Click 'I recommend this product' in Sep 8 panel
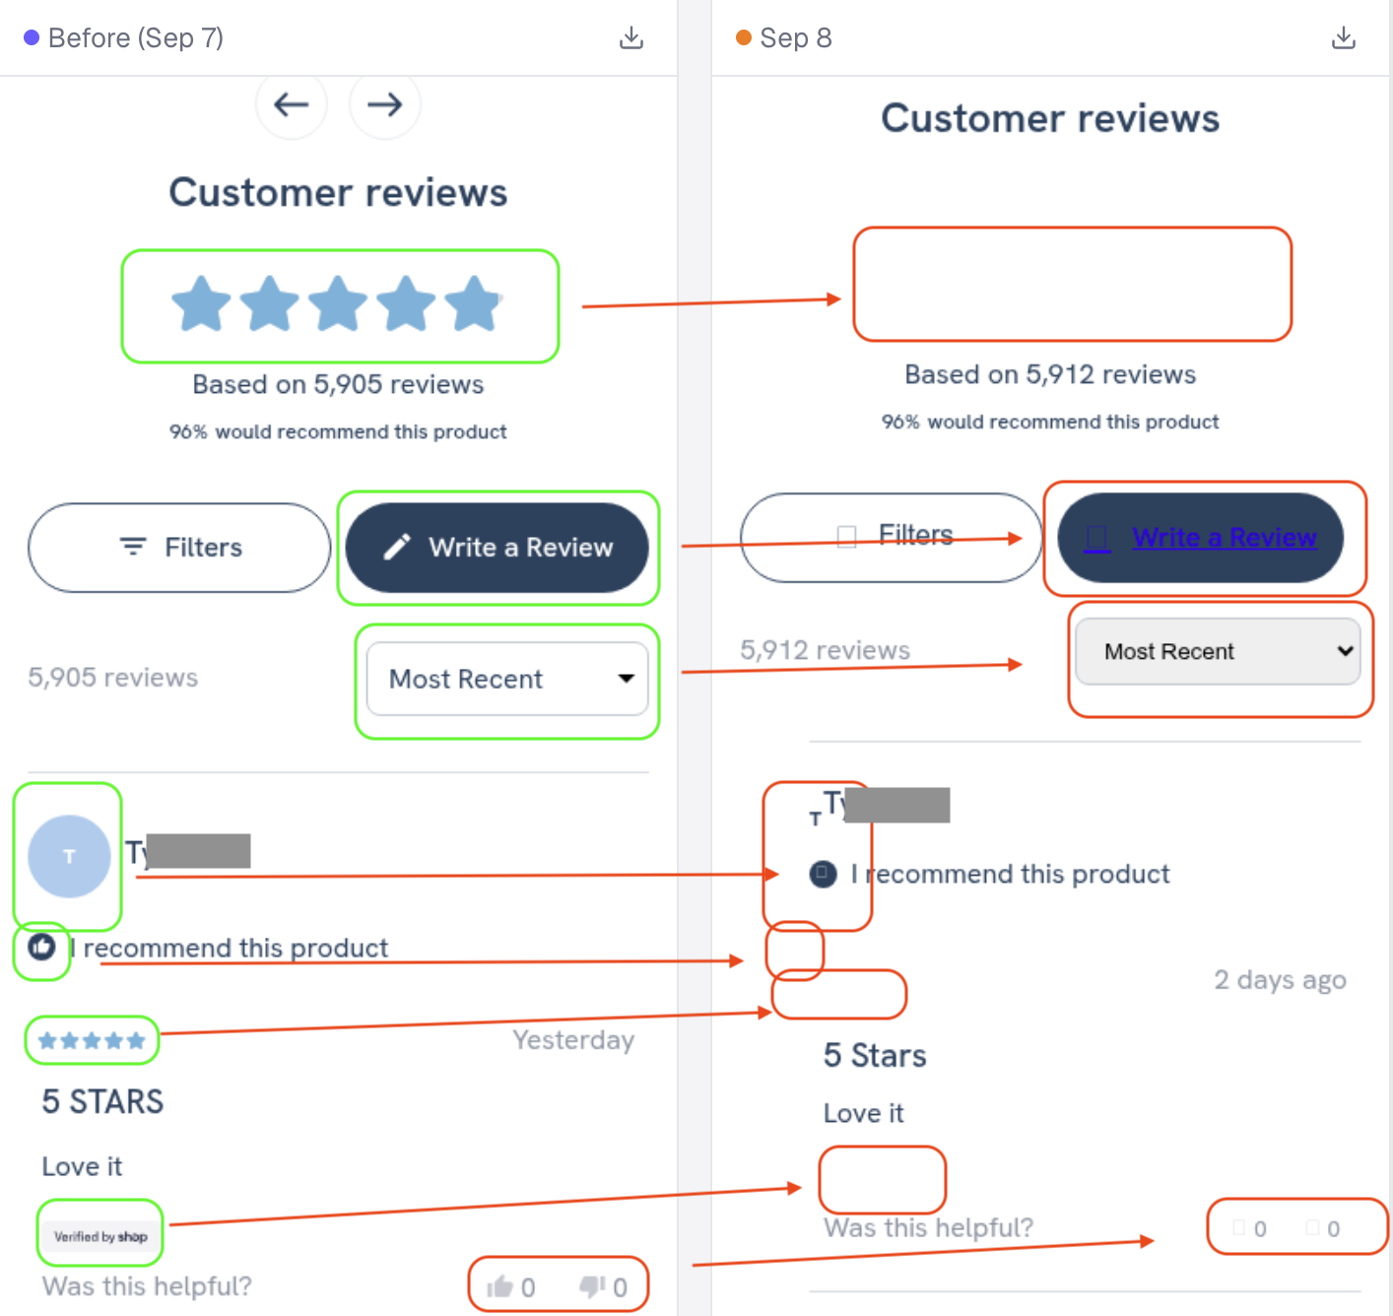Viewport: 1393px width, 1316px height. [x=1011, y=874]
